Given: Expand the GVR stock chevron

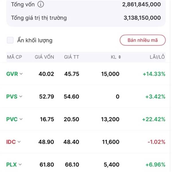Looking at the screenshot, I should click(21, 74).
